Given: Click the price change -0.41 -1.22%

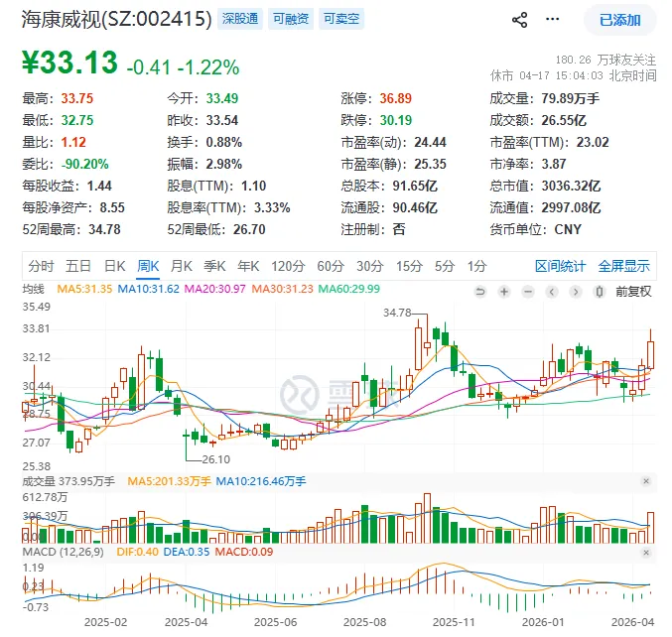Looking at the screenshot, I should (x=183, y=67).
